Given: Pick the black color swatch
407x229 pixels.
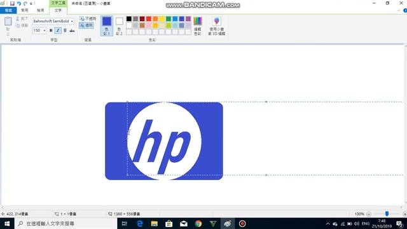Looking at the screenshot, I should click(x=128, y=18).
